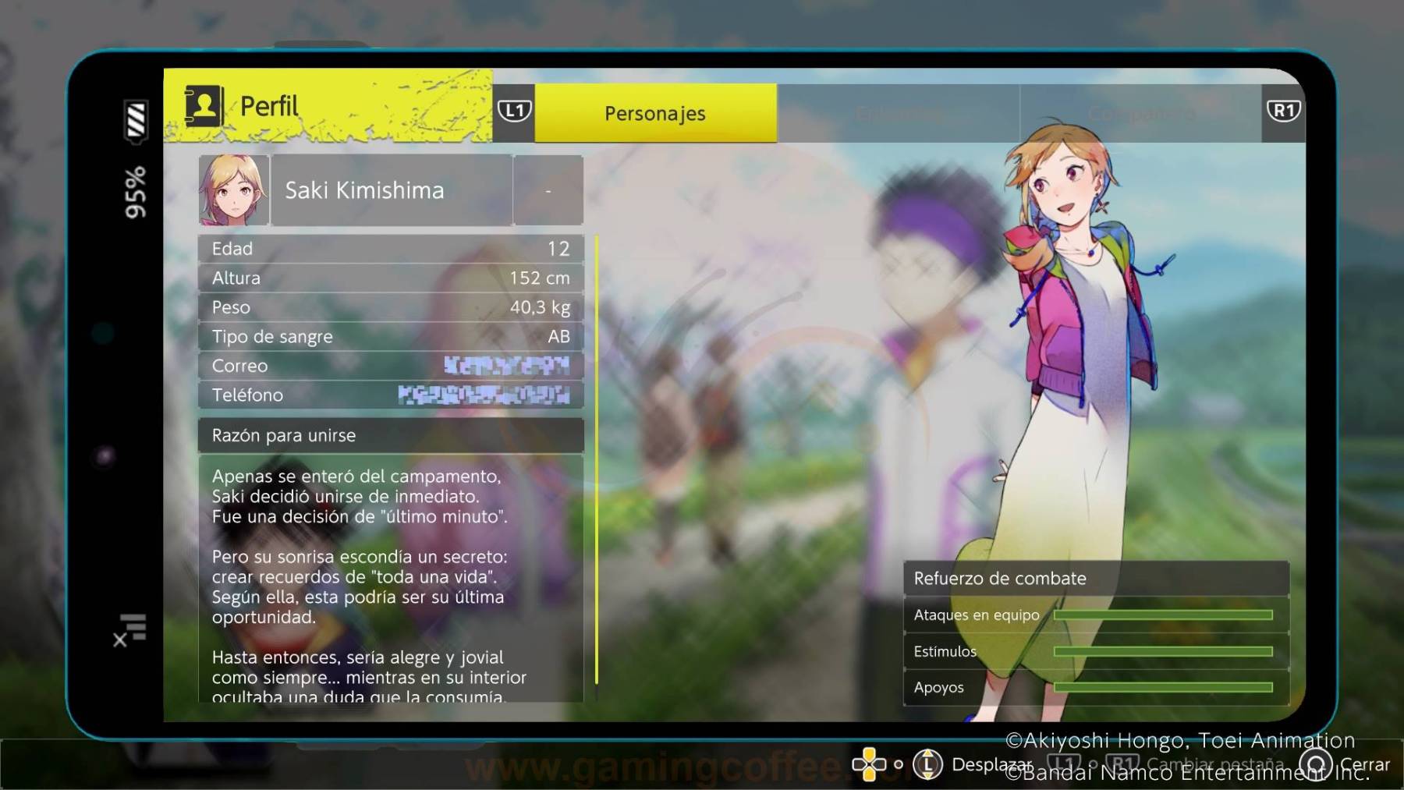The image size is (1404, 790).
Task: Select the Altura row showing 152 cm
Action: point(391,278)
